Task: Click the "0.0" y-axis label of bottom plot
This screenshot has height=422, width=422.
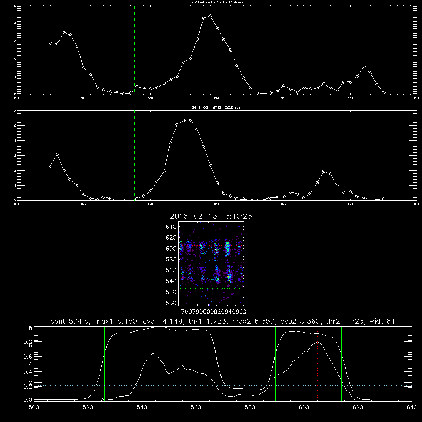Action: click(27, 400)
